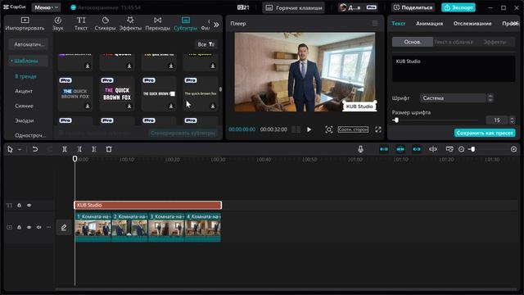
Task: Open the Эффекты effects tab
Action: [130, 24]
